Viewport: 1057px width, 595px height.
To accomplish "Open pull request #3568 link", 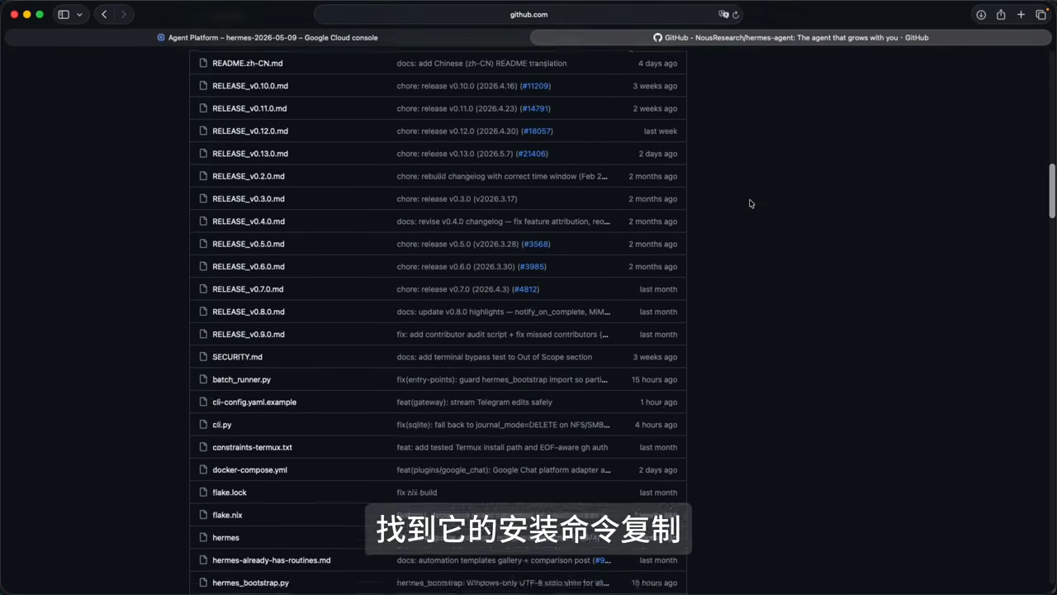I will click(x=537, y=244).
